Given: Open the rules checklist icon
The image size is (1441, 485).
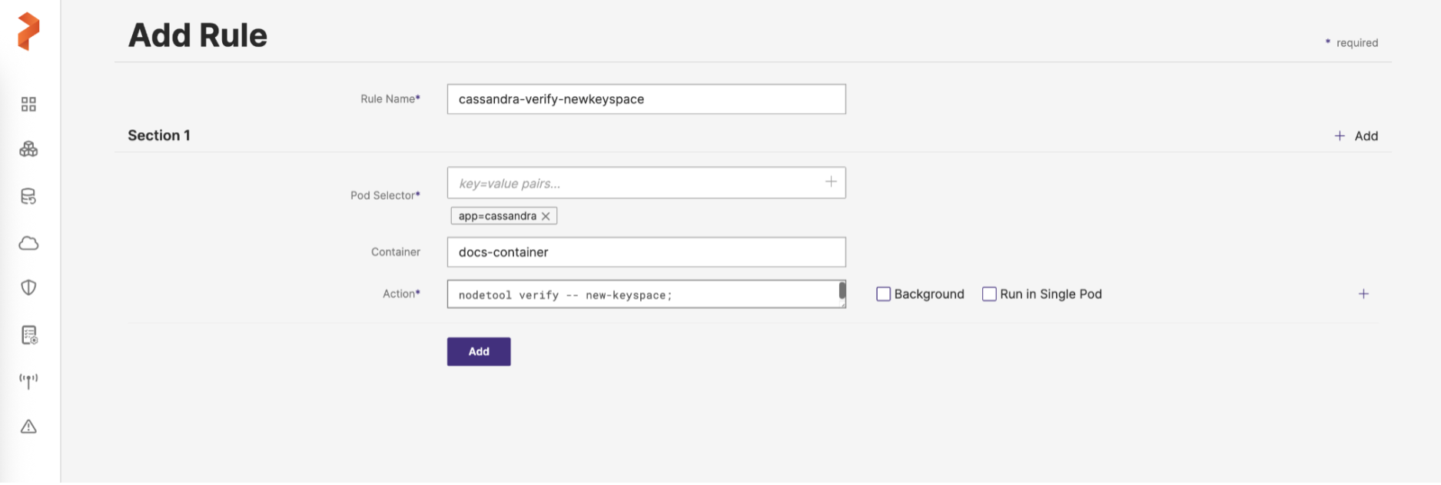Looking at the screenshot, I should [x=29, y=335].
